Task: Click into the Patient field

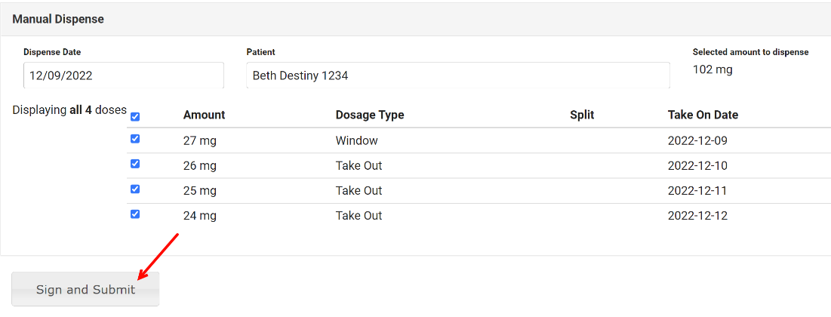Action: [457, 75]
